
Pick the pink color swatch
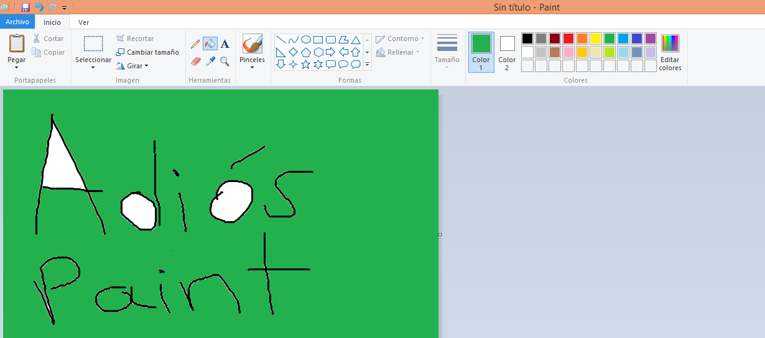pyautogui.click(x=568, y=52)
